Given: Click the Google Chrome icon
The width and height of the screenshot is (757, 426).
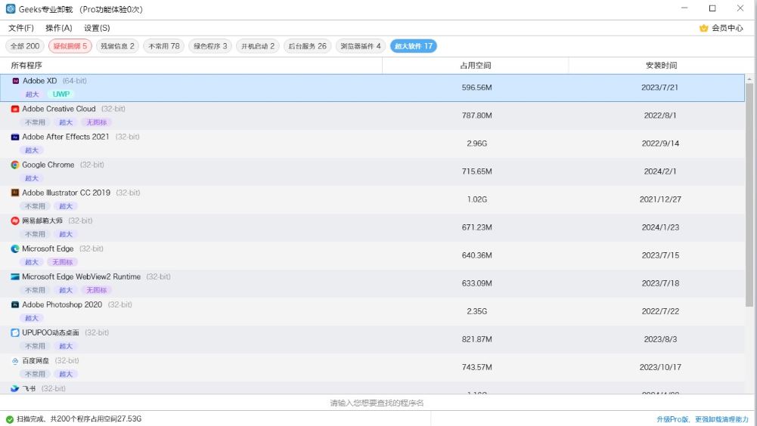Looking at the screenshot, I should coord(15,165).
